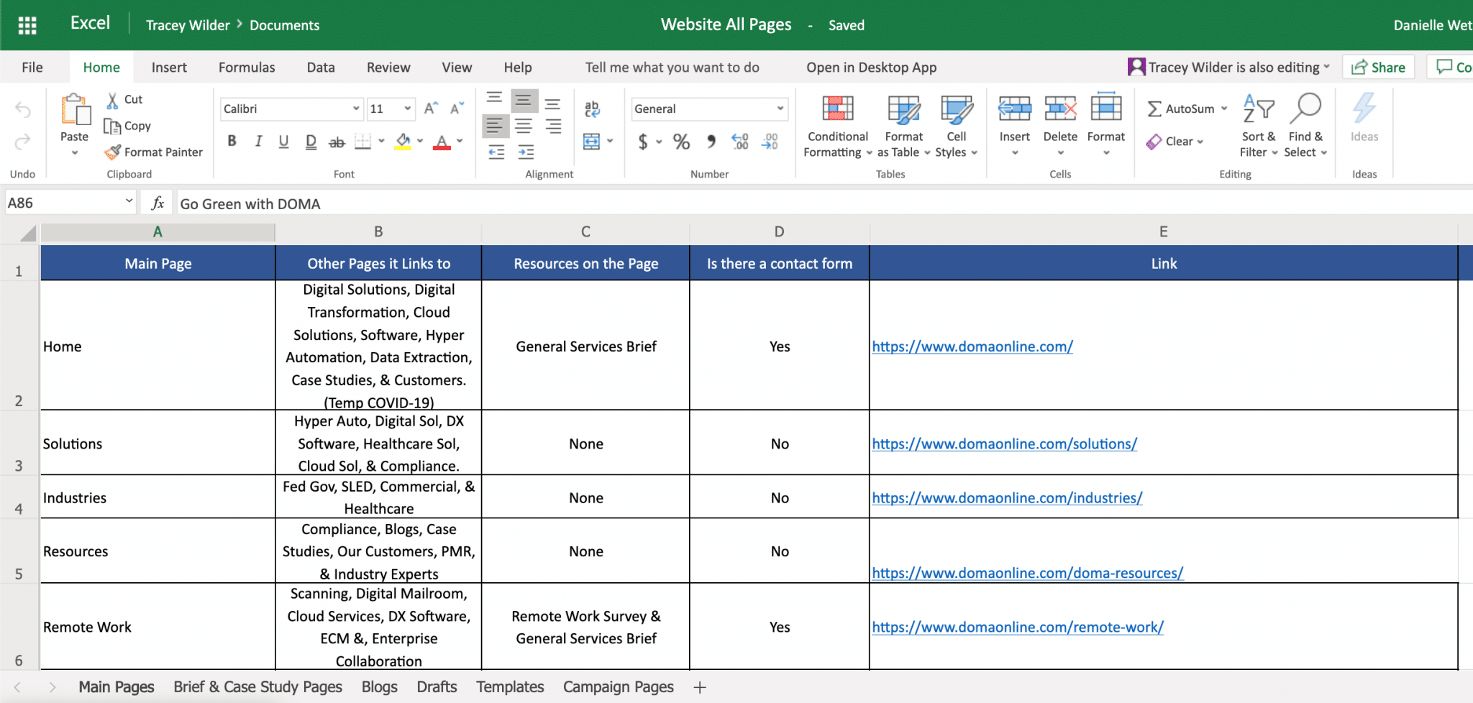
Task: Switch to the Insert ribbon tab
Action: point(169,68)
